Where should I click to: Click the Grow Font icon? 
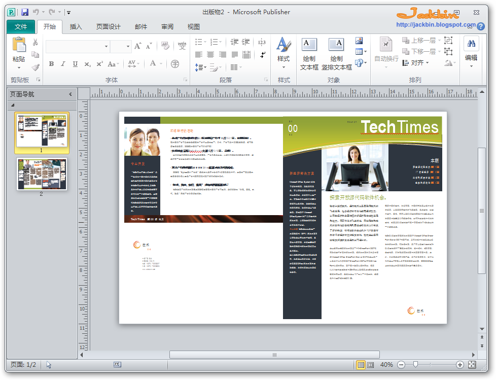click(x=137, y=46)
